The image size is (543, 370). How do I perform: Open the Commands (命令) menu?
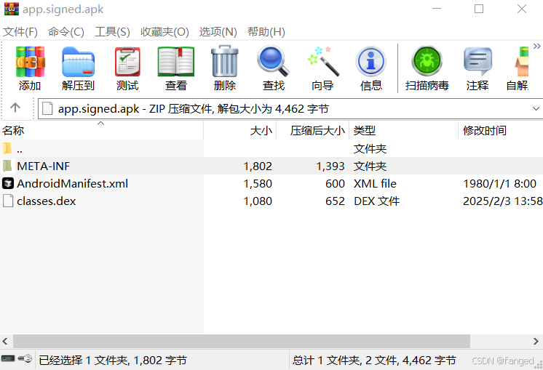[66, 32]
